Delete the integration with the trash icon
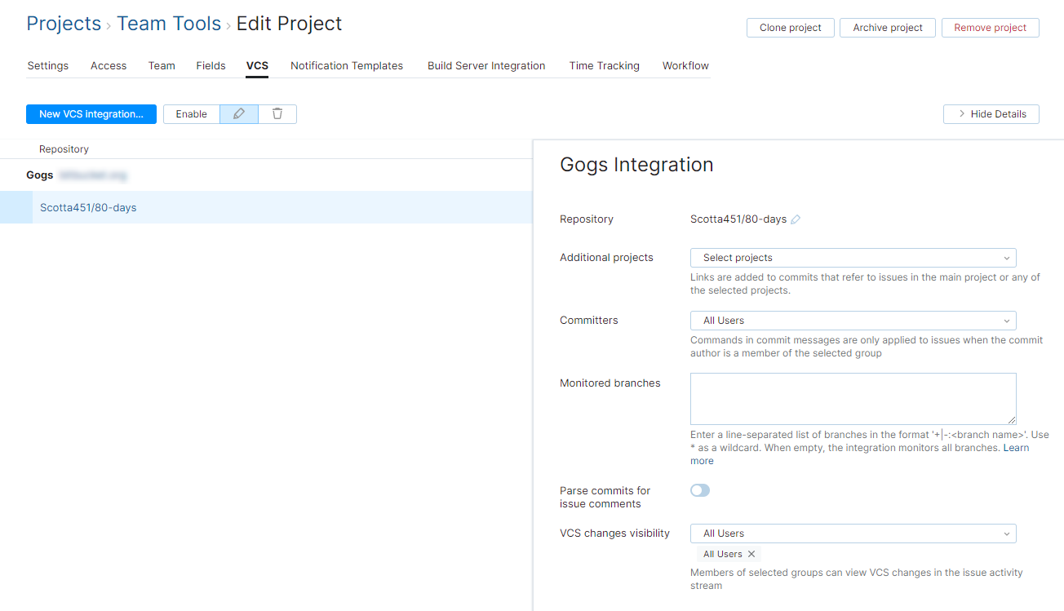 [277, 113]
